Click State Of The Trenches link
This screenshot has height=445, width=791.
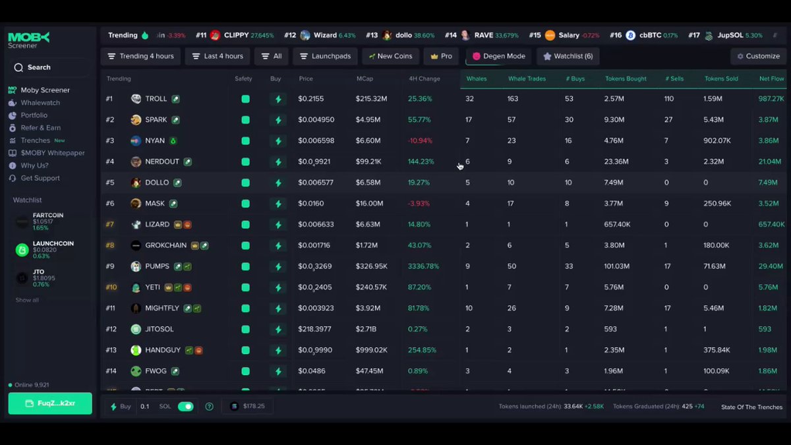[x=752, y=407]
